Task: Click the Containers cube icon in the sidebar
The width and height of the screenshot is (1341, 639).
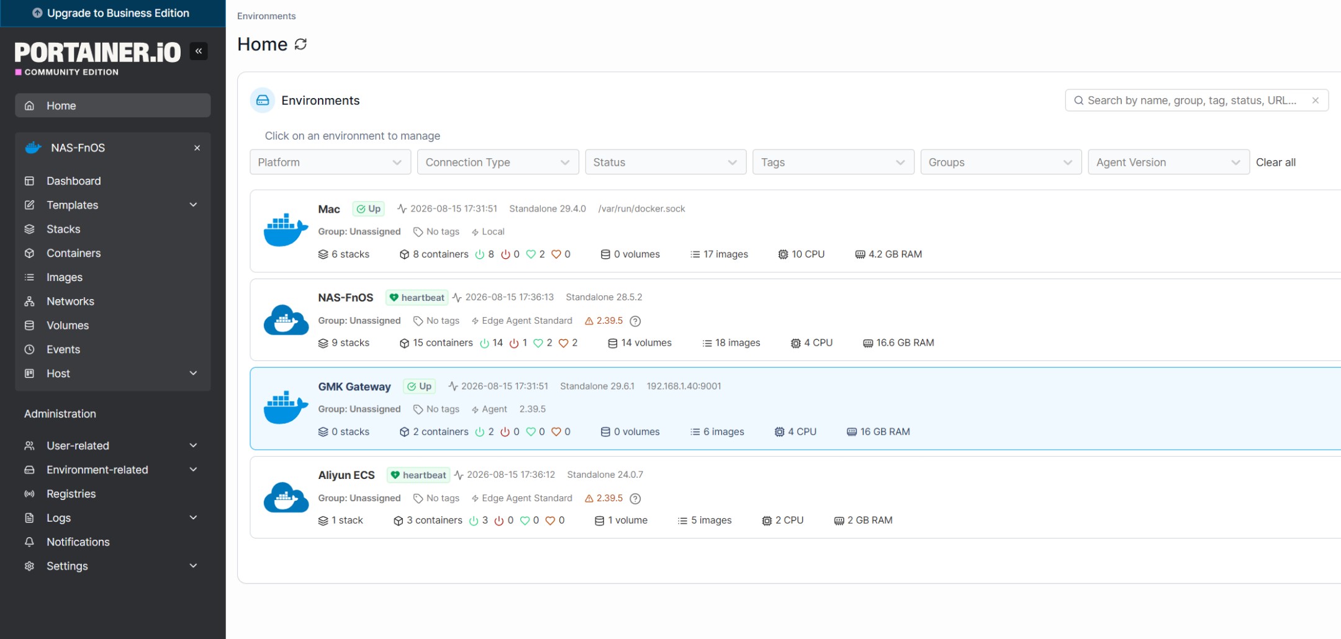Action: tap(29, 253)
